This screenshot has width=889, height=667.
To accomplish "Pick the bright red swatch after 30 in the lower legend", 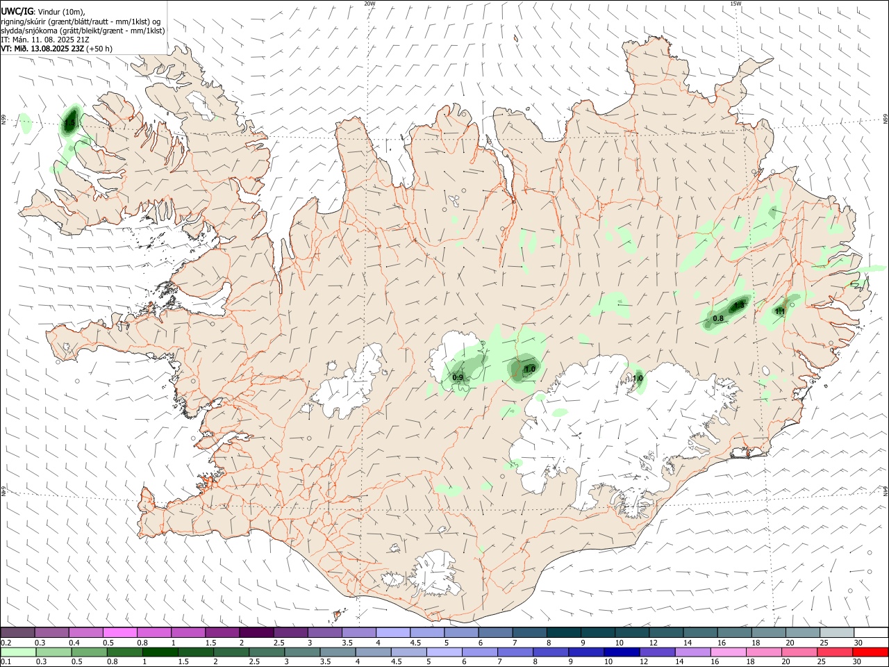I will tap(871, 652).
